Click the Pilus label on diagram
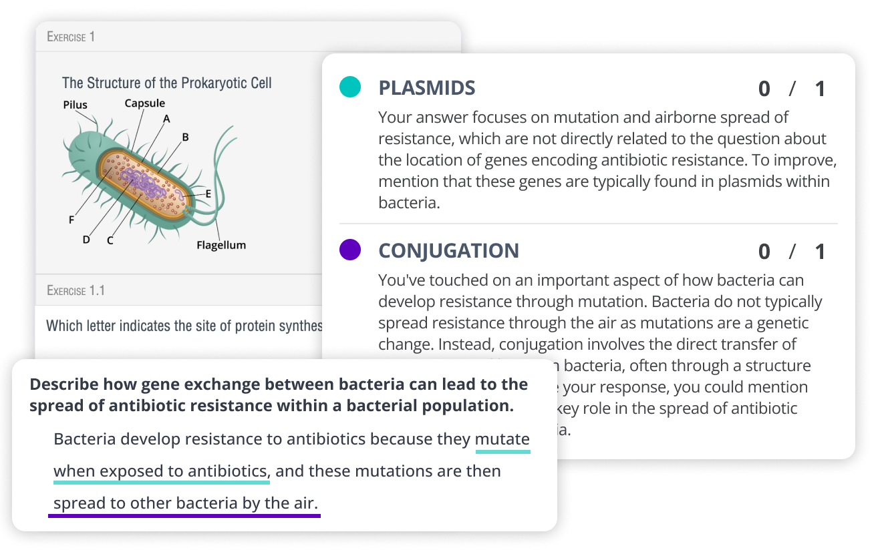This screenshot has height=550, width=882. point(76,105)
